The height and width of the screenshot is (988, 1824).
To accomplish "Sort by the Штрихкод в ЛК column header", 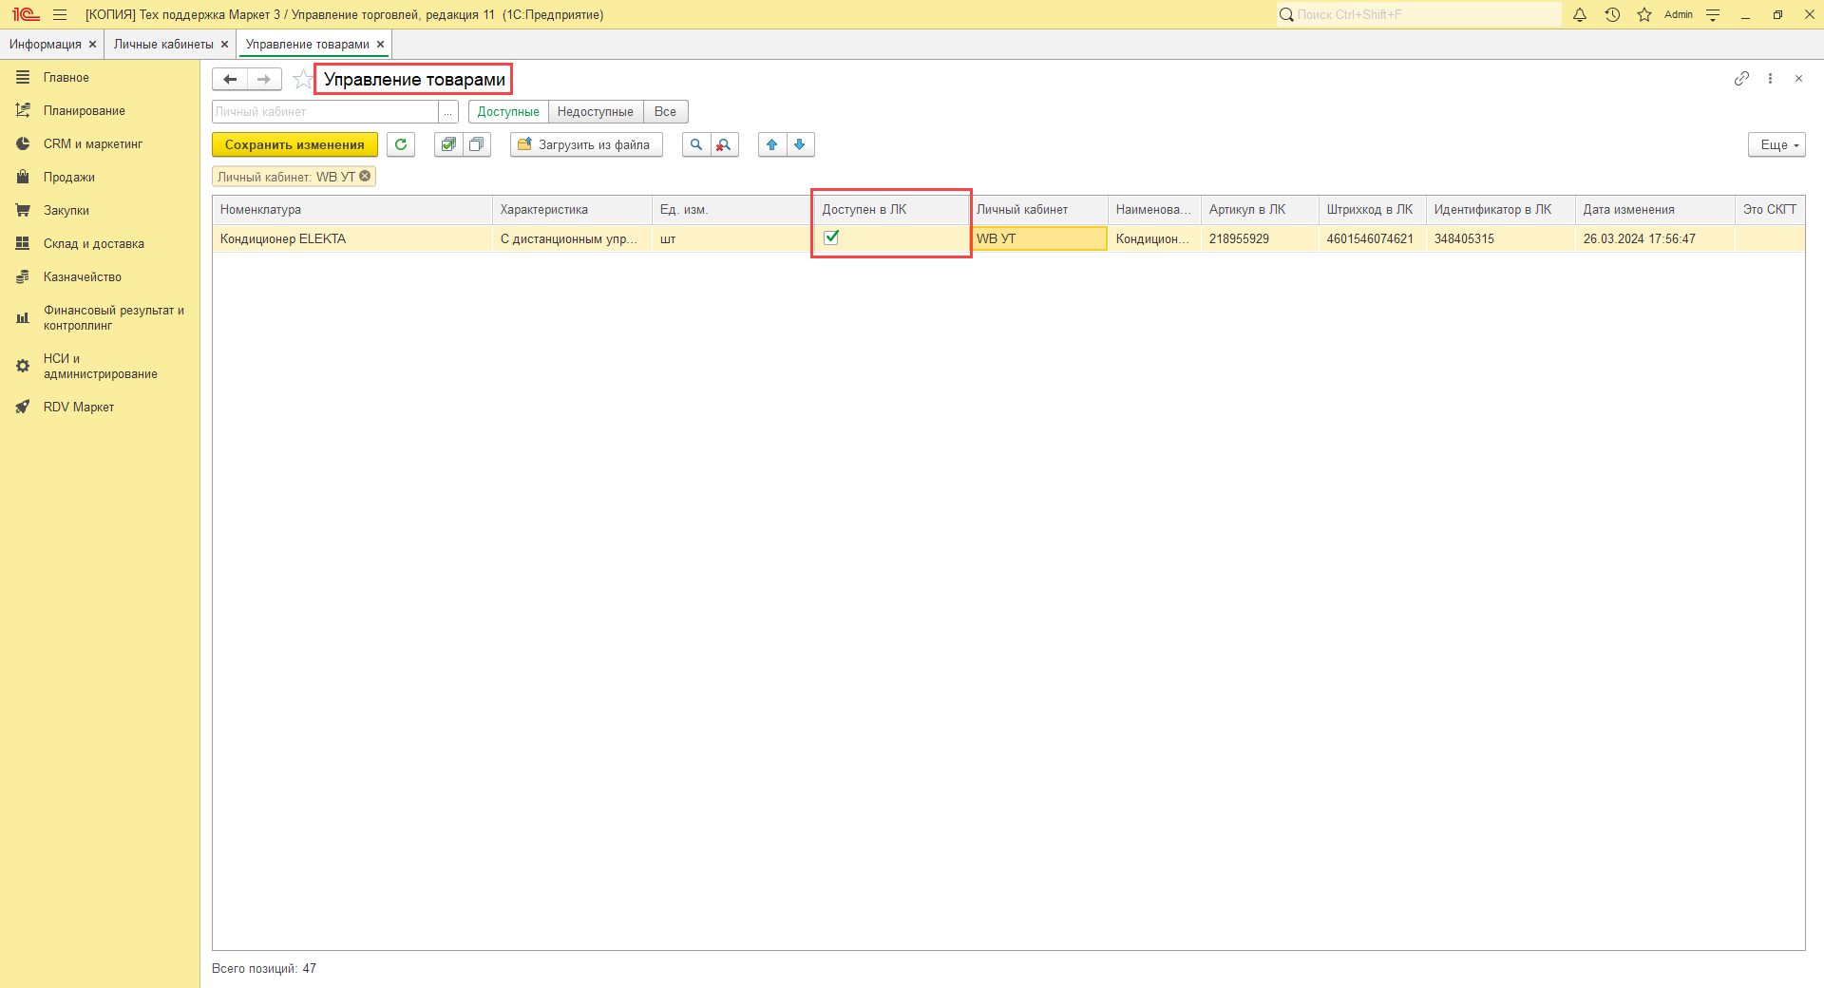I will click(1373, 210).
